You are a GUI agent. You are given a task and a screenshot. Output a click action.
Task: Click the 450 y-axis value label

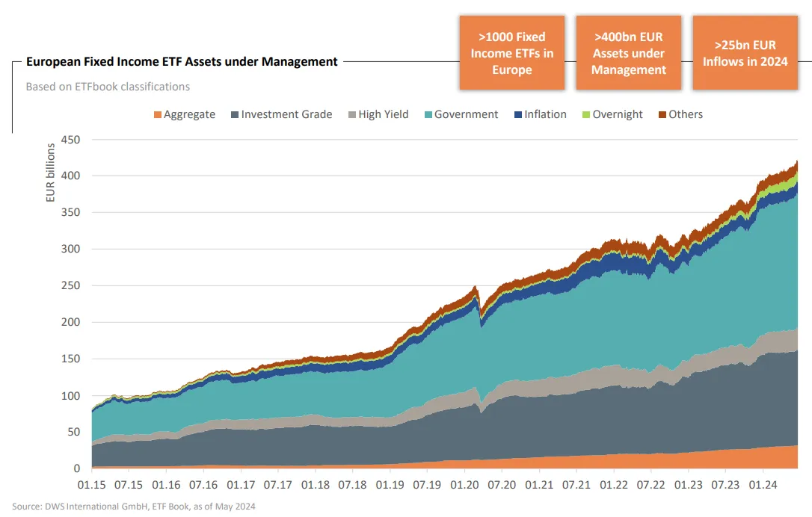tap(70, 140)
